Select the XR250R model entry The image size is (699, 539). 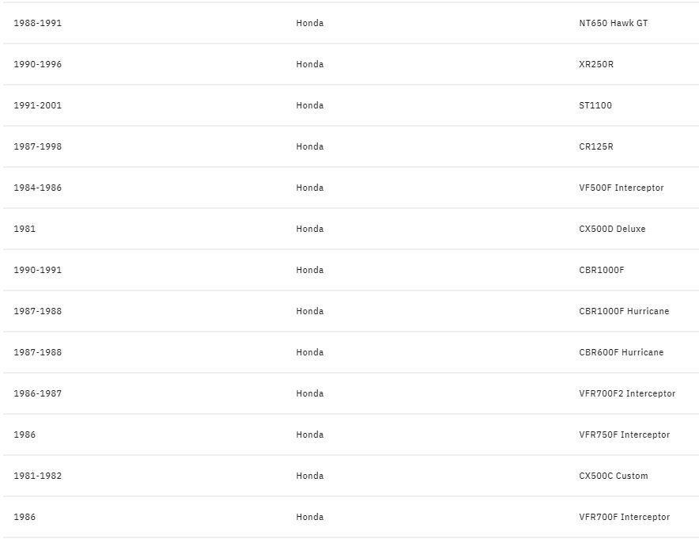[x=595, y=65]
